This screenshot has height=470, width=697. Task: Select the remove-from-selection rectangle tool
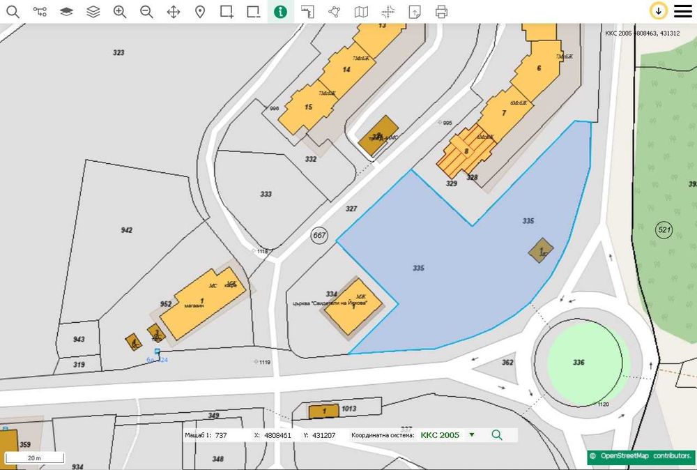coord(254,12)
